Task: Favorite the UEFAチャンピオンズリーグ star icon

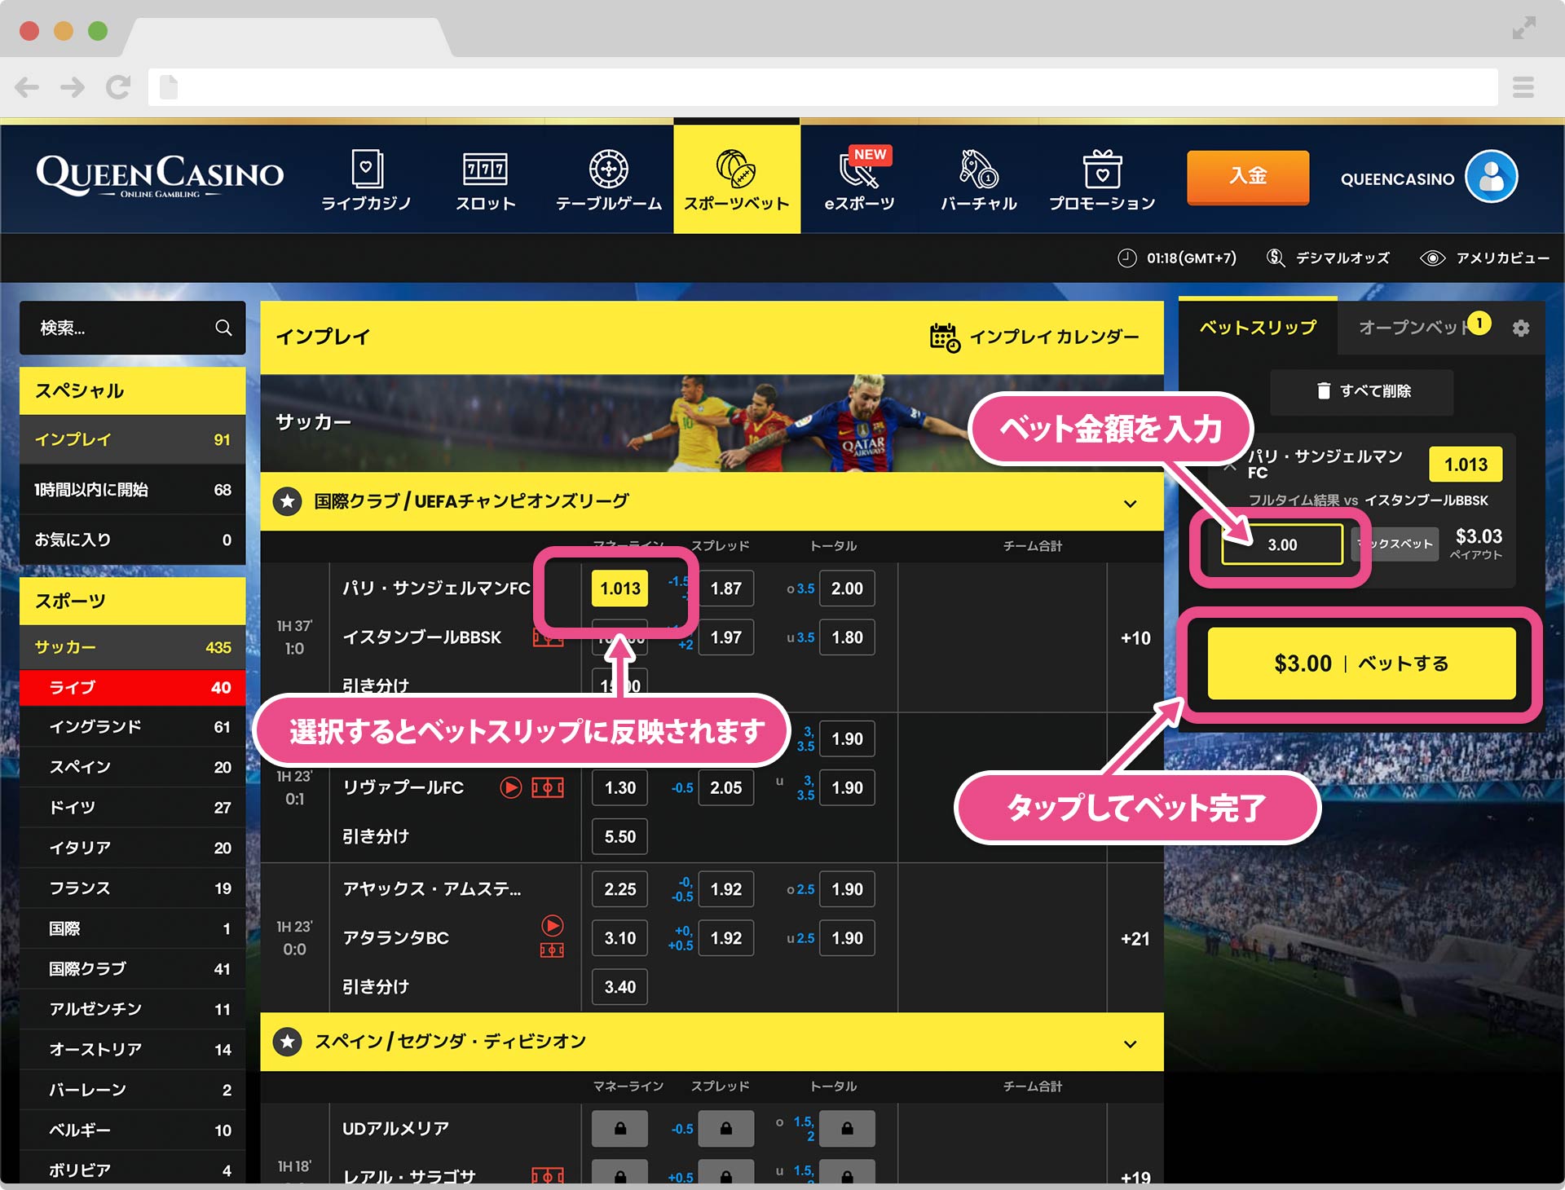Action: (x=287, y=501)
